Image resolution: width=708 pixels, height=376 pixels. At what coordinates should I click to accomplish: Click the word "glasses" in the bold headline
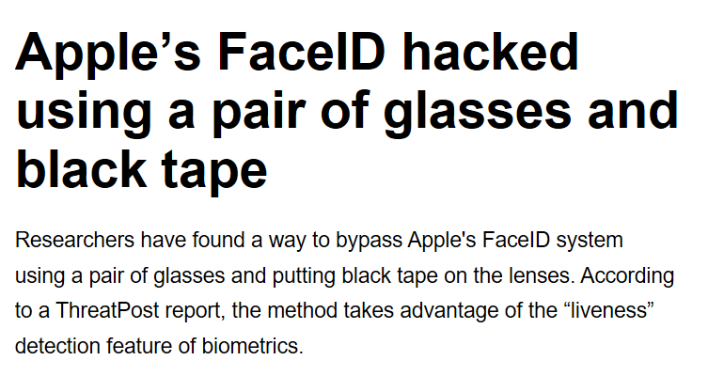[x=478, y=114]
